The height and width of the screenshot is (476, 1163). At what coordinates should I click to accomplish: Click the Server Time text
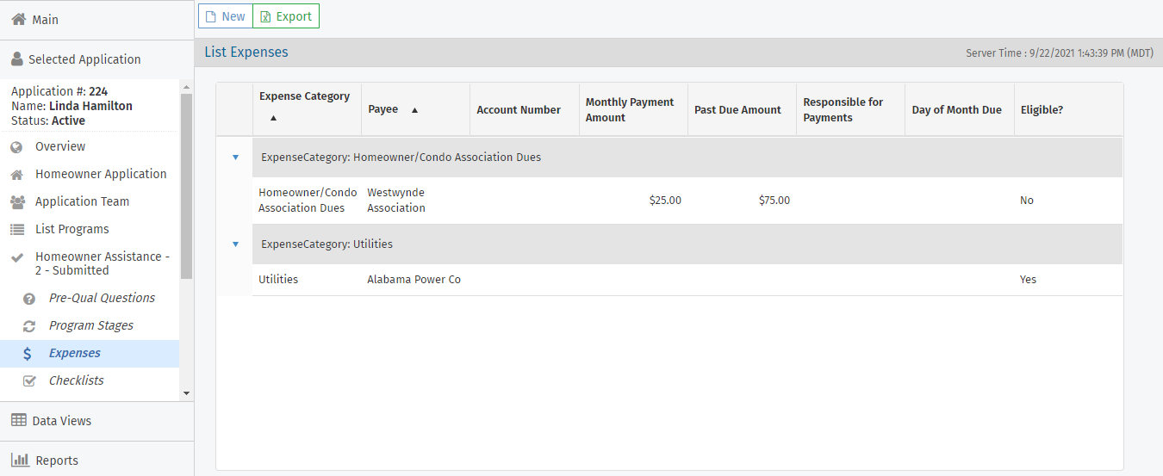(x=1060, y=53)
